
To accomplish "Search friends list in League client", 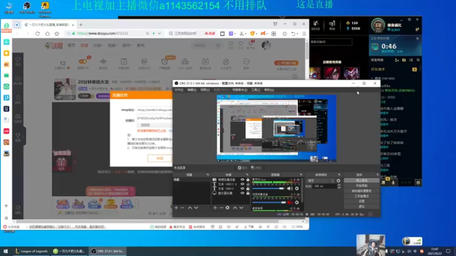I will [x=418, y=60].
